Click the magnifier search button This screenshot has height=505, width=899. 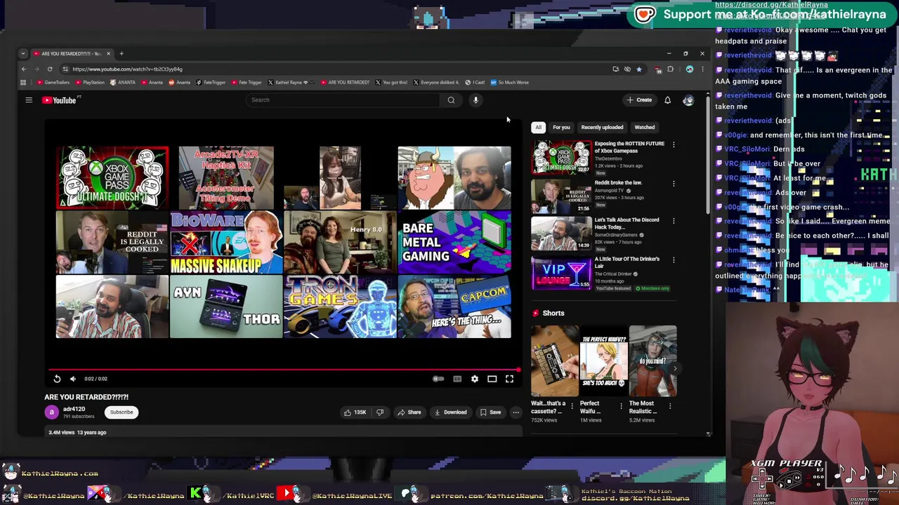coord(451,100)
